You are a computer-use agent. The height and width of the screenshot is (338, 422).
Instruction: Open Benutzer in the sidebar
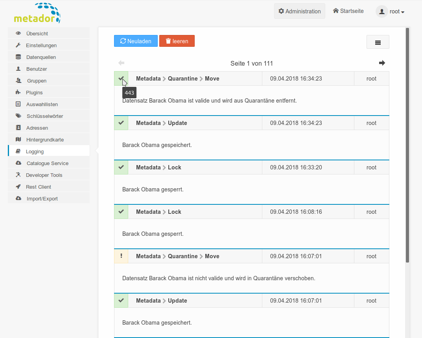tap(49, 69)
